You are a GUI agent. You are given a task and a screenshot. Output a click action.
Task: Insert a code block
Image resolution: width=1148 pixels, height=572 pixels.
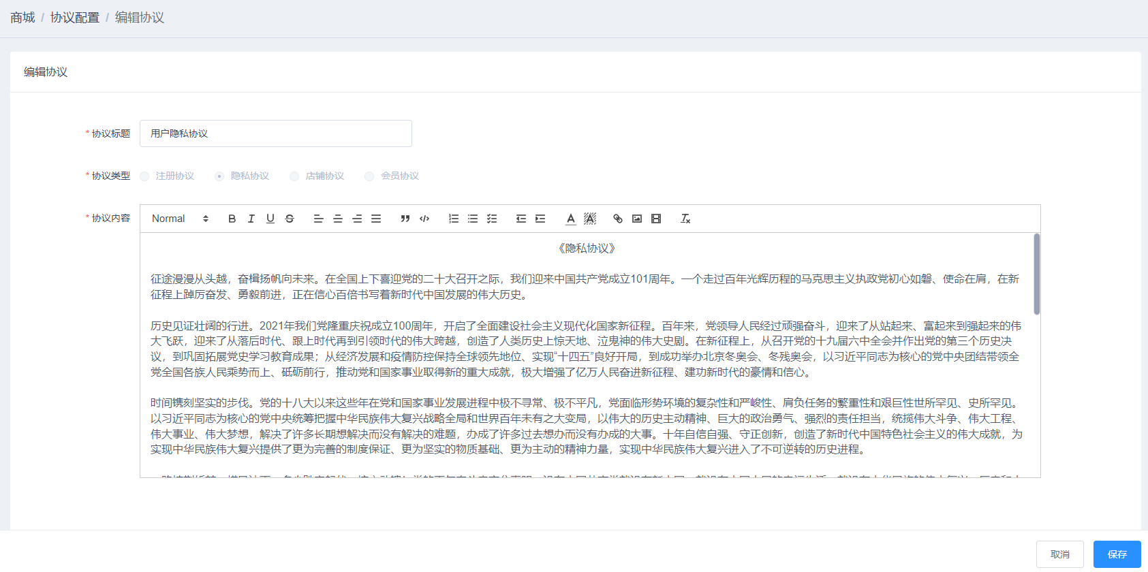click(x=424, y=219)
